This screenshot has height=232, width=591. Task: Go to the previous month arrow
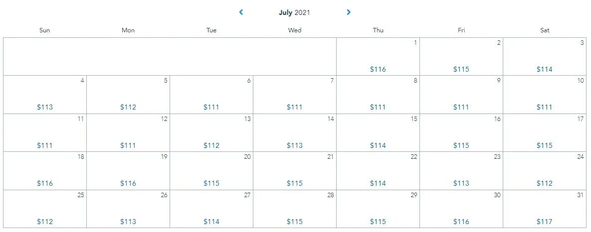[x=241, y=12]
